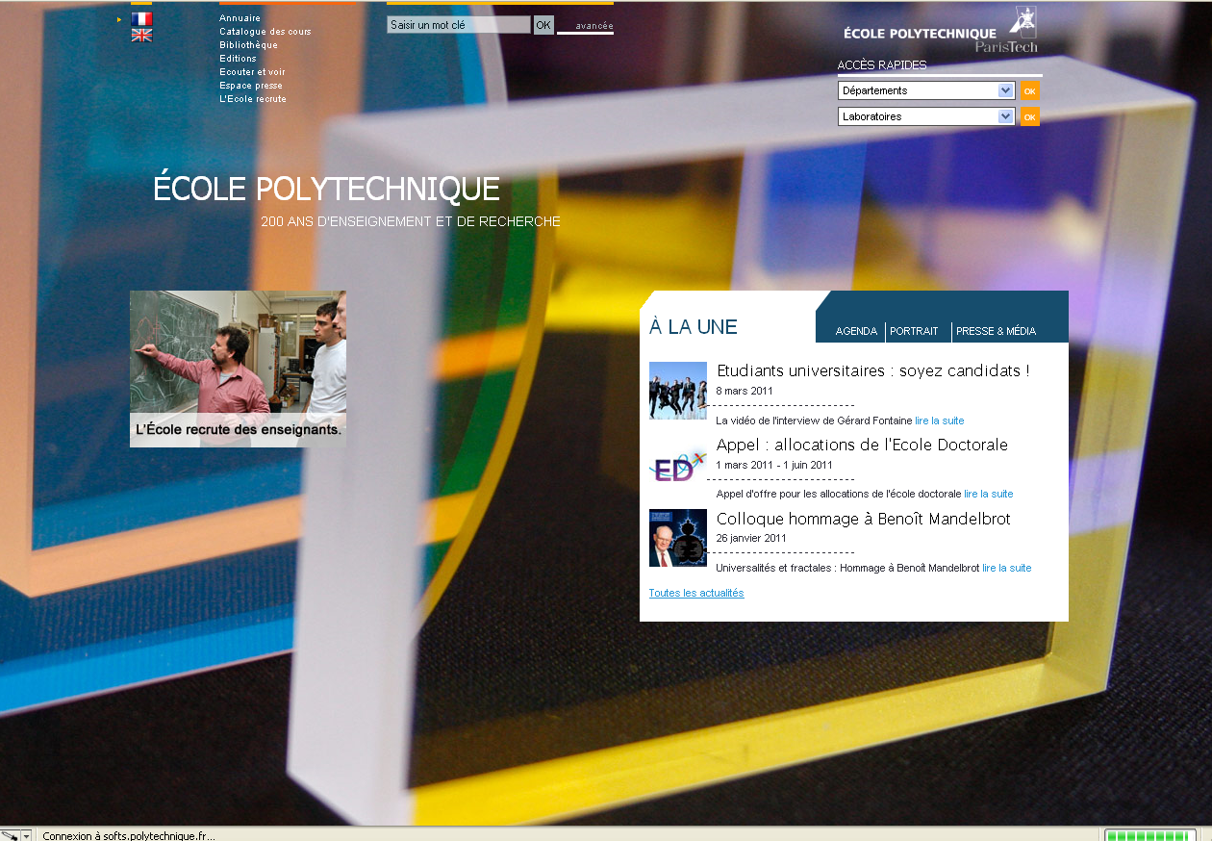Open headline Appel : allocations de l'Ecole Doctorale

coord(862,445)
